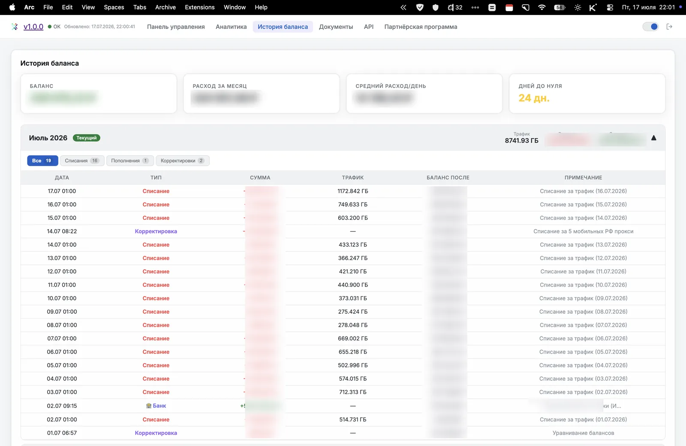Click the v1.0.0 version link

click(33, 27)
